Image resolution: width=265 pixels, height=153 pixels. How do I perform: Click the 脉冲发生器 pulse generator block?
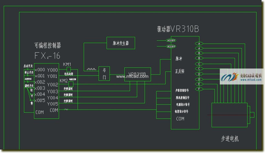pos(121,43)
